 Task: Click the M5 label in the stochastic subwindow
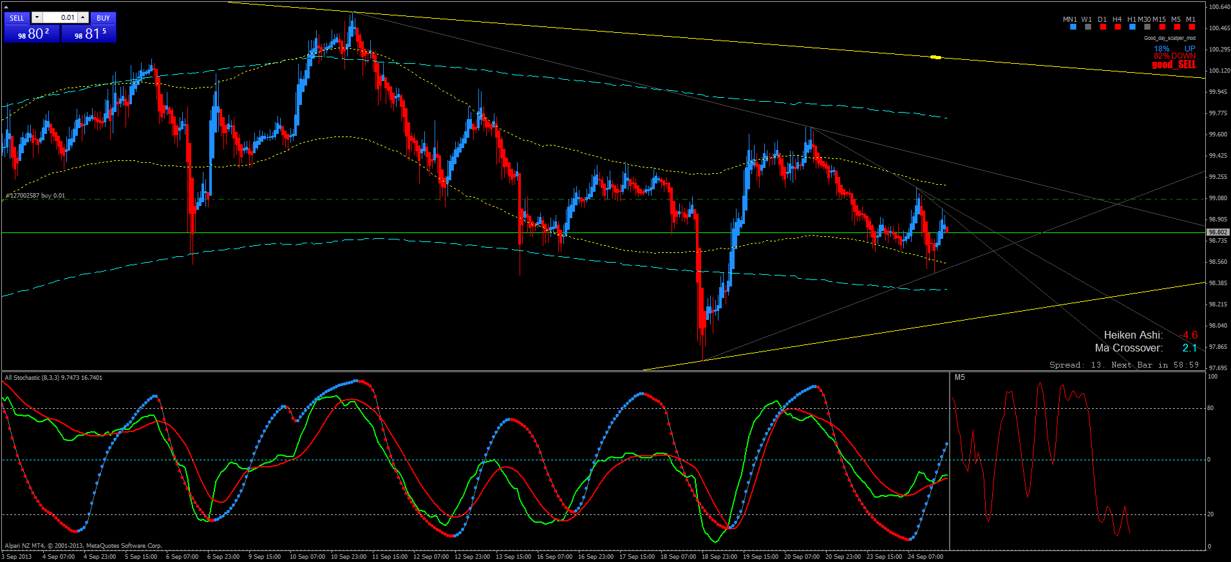point(960,377)
